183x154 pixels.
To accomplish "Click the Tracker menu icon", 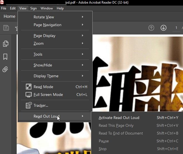I will pos(28,105).
